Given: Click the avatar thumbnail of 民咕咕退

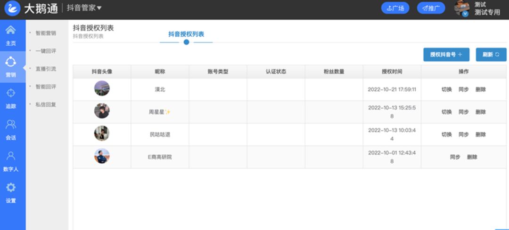Looking at the screenshot, I should pyautogui.click(x=102, y=134).
